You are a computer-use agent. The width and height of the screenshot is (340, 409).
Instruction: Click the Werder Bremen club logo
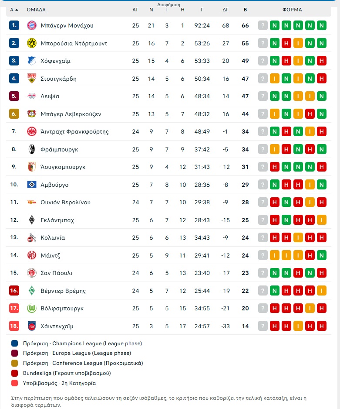click(x=32, y=291)
